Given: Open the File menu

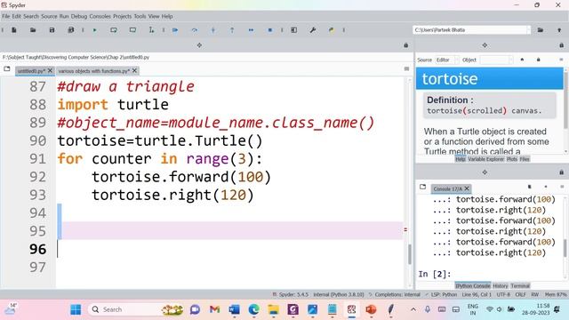Looking at the screenshot, I should tap(6, 16).
